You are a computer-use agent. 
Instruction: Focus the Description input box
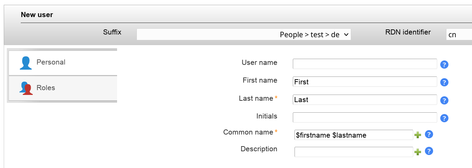[353, 152]
